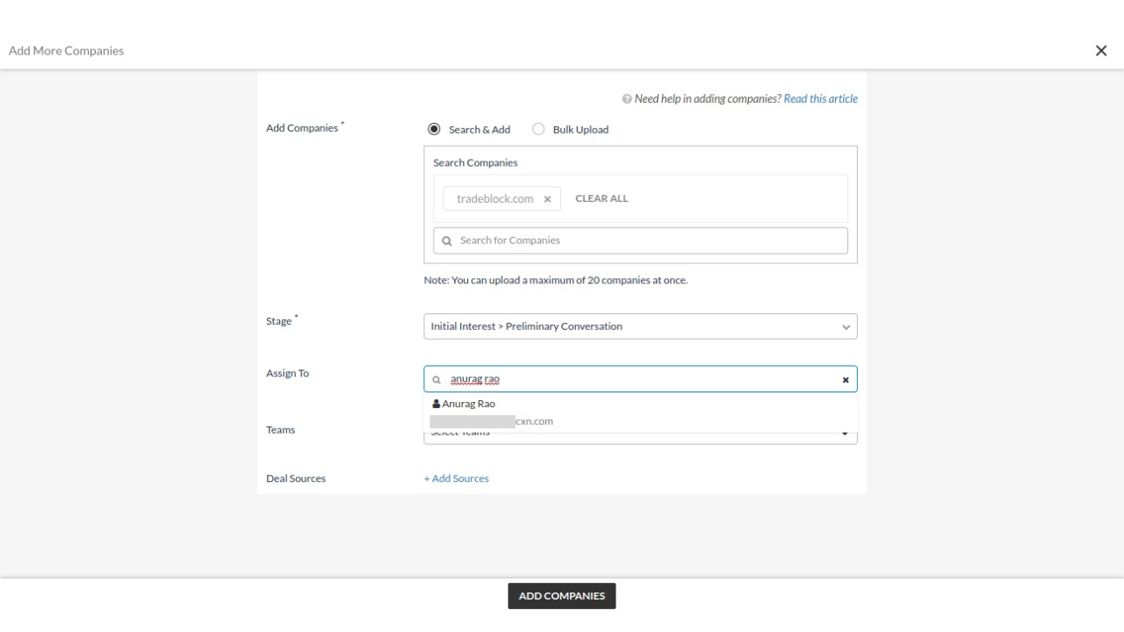Screen dimensions: 1124x632
Task: Click the magnifier icon in the company search
Action: (446, 241)
